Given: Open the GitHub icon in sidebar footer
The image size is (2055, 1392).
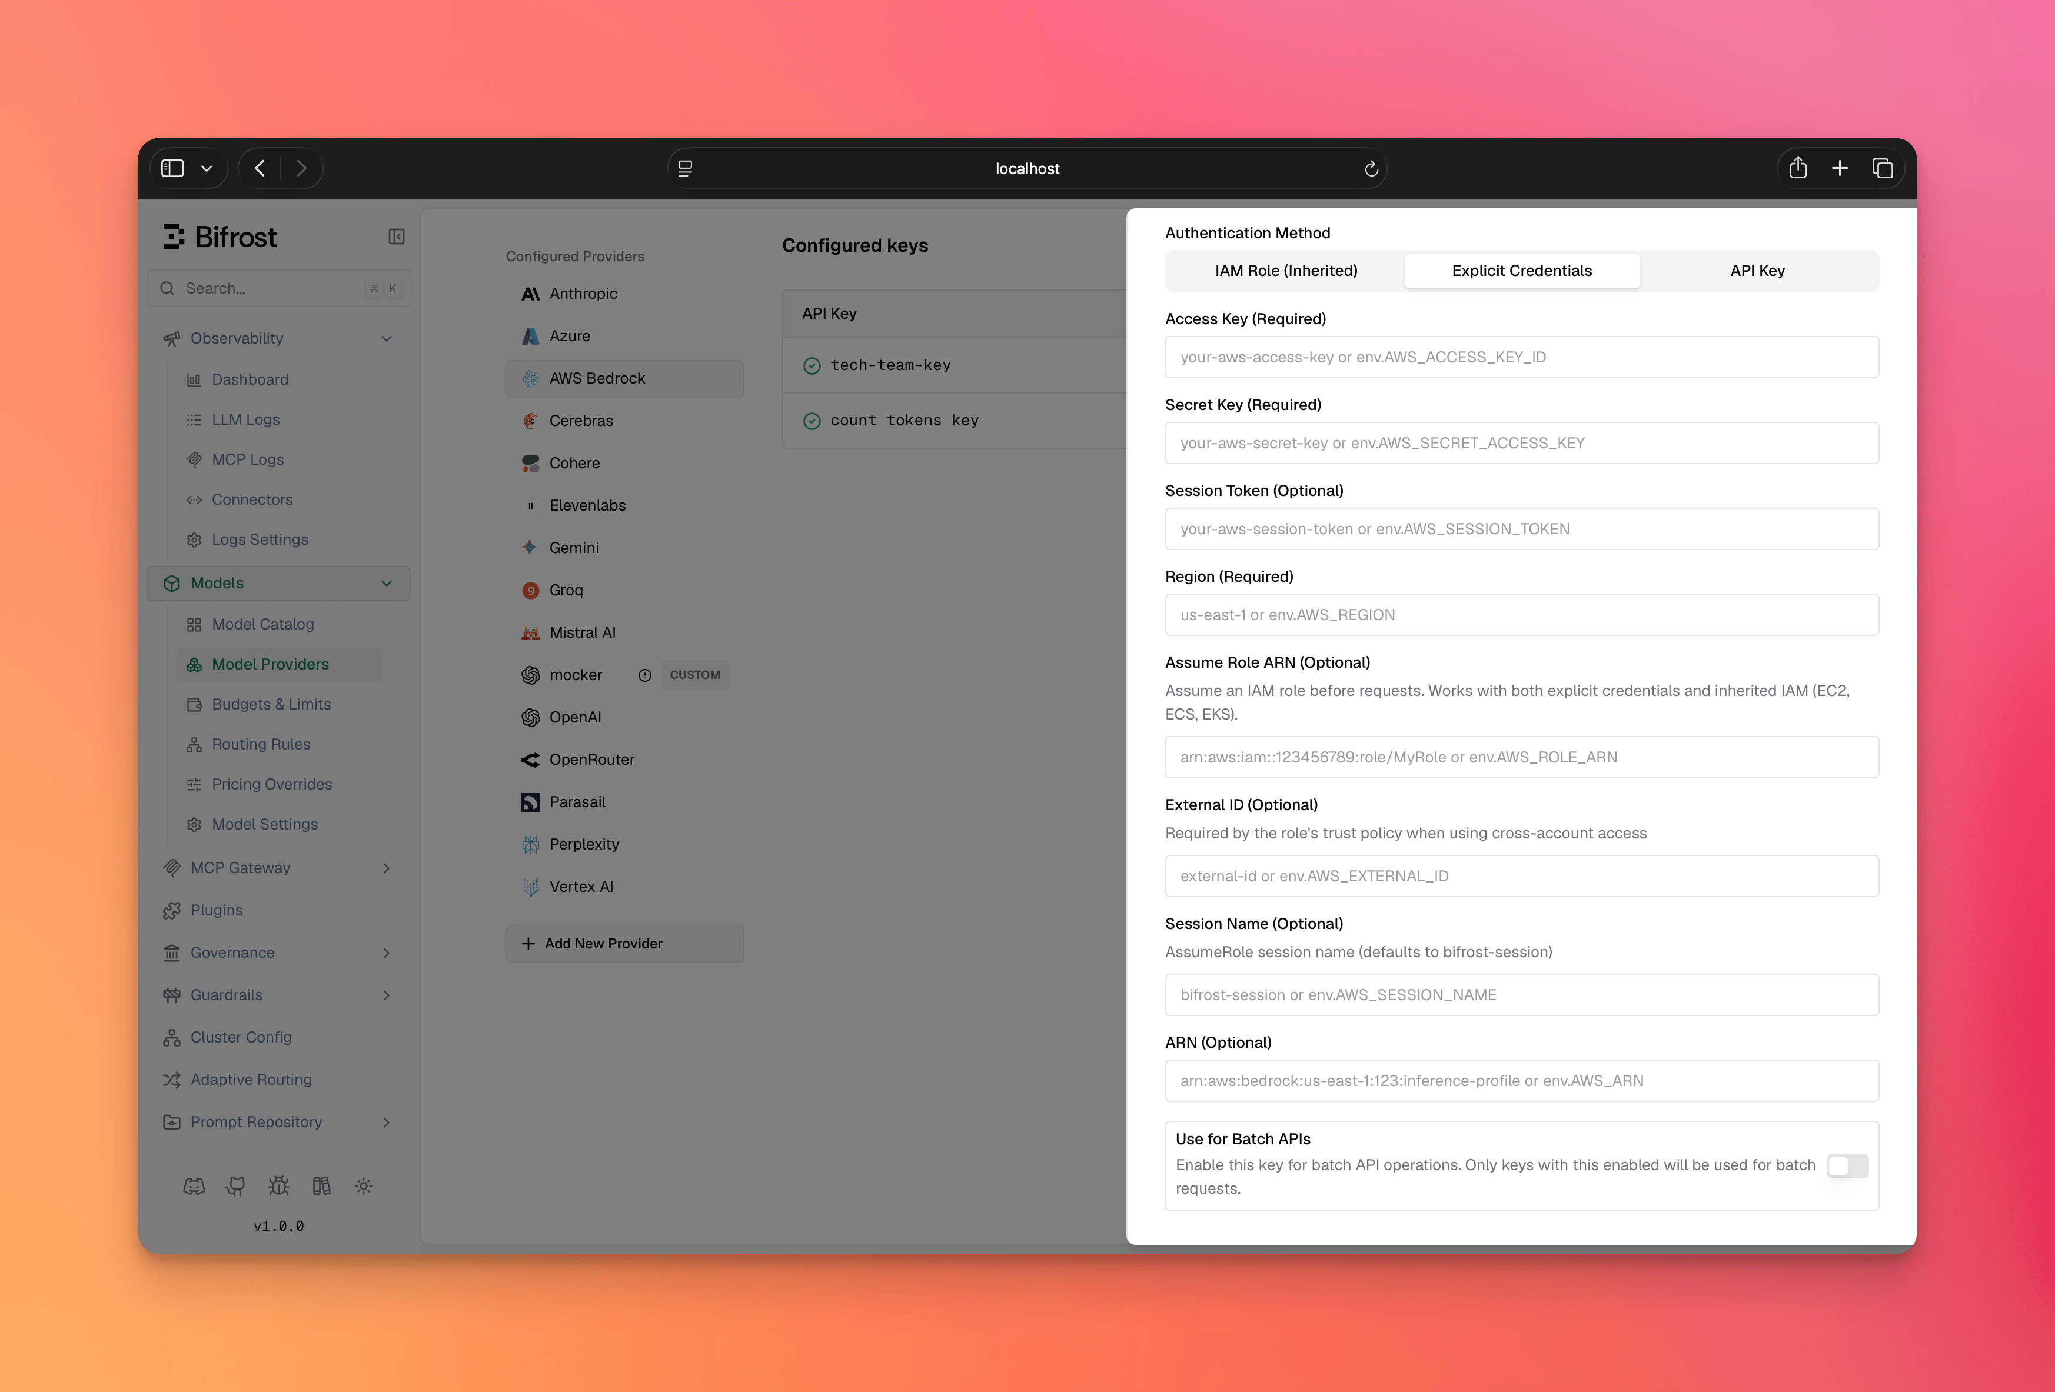Looking at the screenshot, I should (x=236, y=1186).
